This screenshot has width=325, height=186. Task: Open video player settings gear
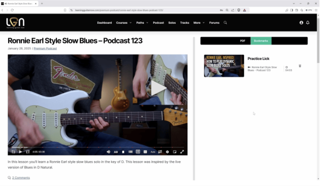pos(167,152)
